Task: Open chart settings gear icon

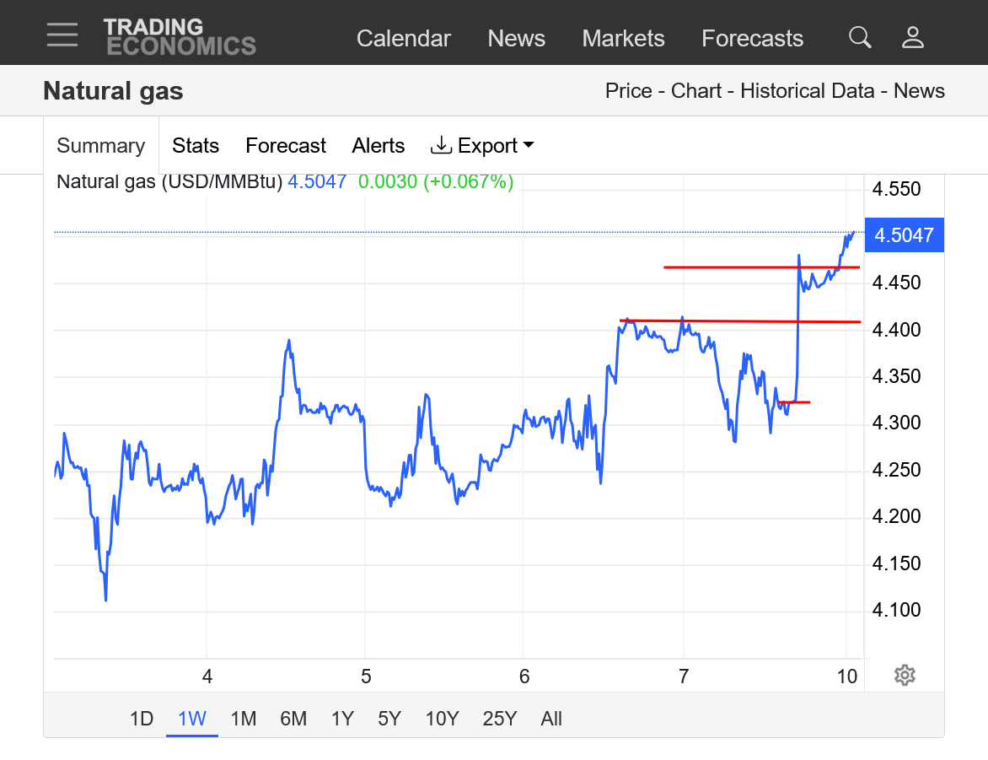Action: [905, 675]
